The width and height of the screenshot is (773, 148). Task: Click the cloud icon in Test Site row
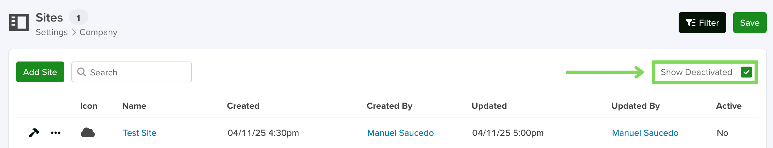point(88,133)
